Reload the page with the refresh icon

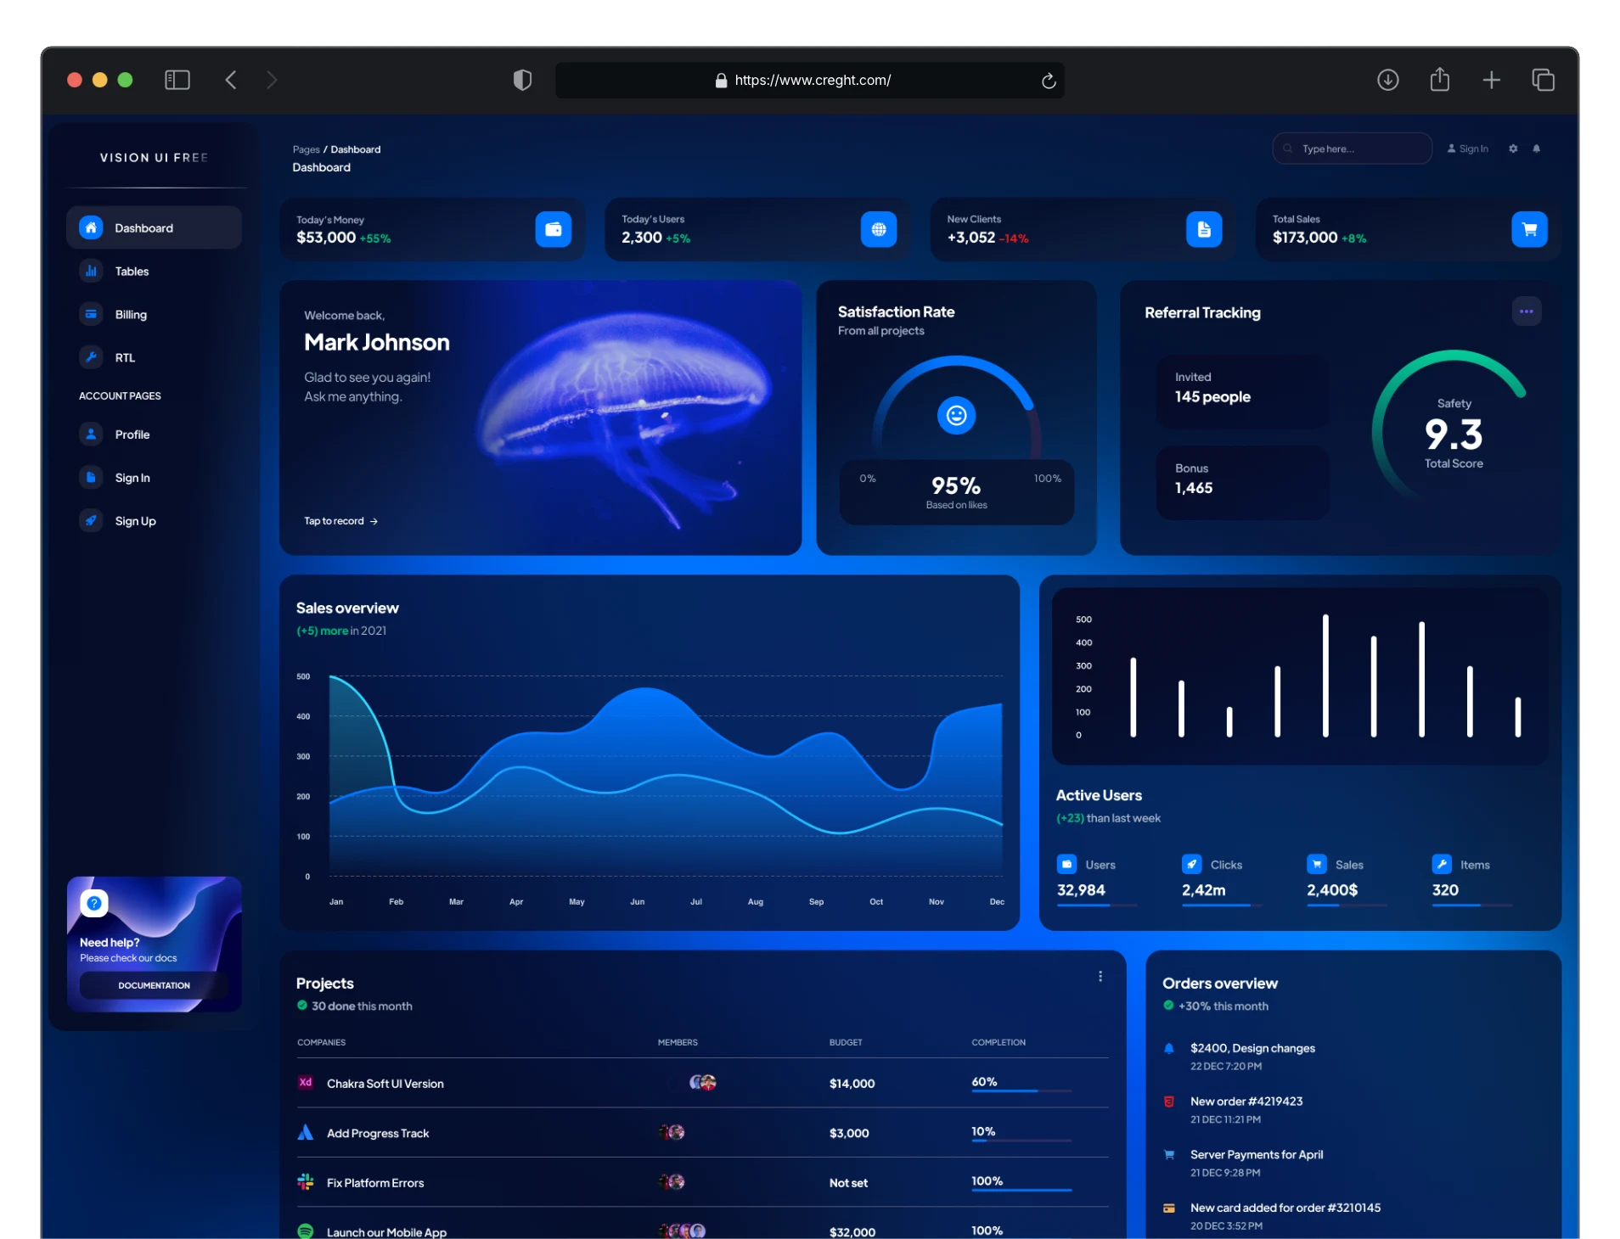point(1048,81)
